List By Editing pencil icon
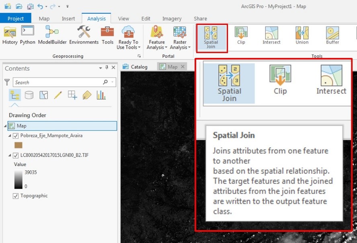The width and height of the screenshot is (357, 243). click(58, 95)
